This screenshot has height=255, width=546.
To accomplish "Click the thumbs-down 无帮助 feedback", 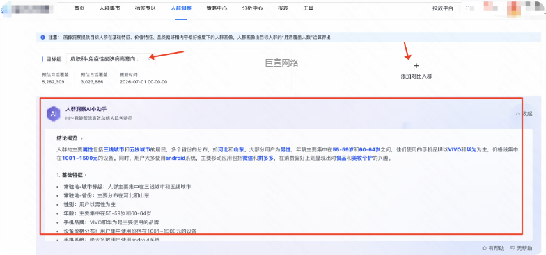I will [521, 248].
